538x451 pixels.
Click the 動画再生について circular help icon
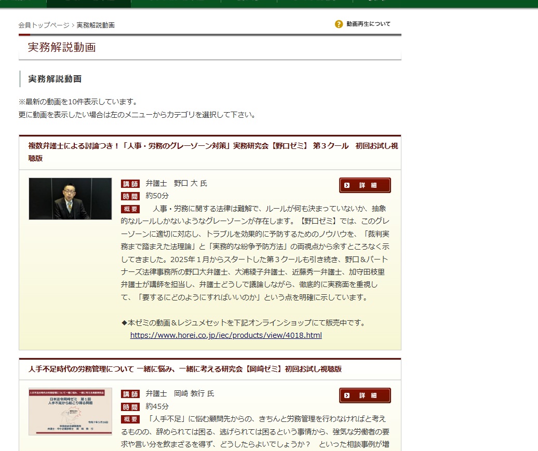(x=338, y=24)
